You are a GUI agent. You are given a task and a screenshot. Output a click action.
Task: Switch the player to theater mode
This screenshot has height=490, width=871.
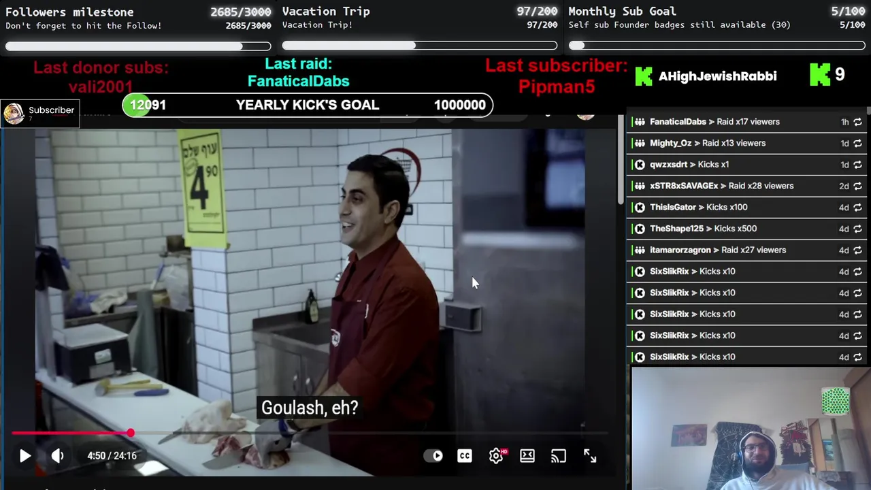click(527, 456)
